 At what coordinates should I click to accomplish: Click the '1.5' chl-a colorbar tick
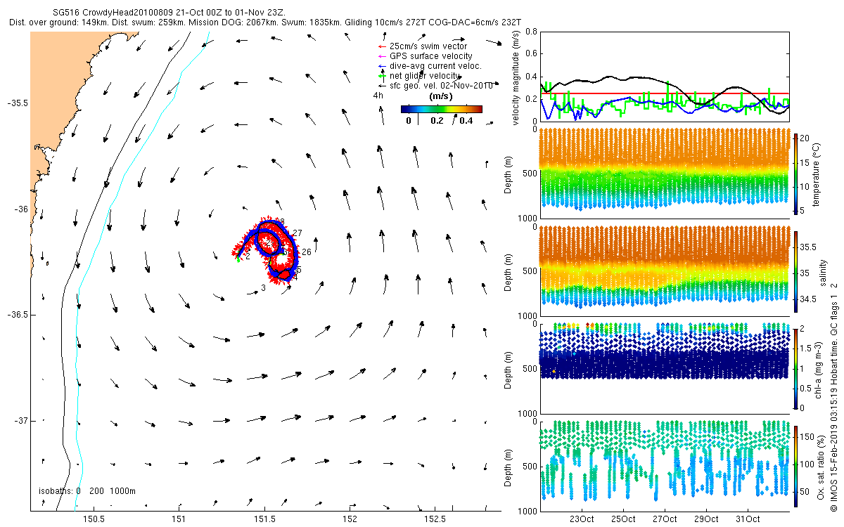click(x=807, y=349)
